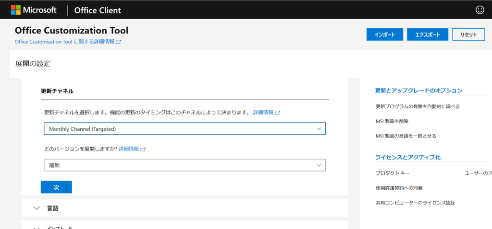Screen dimensions: 492x229
Task: Open the 最新 version dropdown
Action: [x=184, y=165]
